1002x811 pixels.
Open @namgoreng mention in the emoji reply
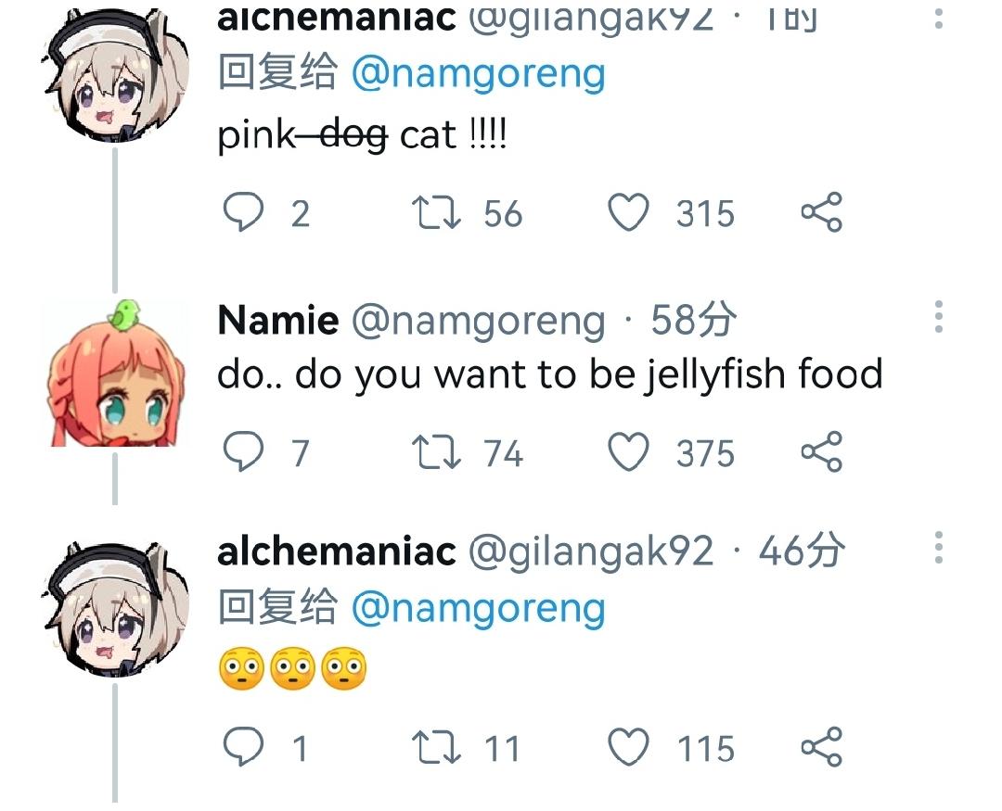pos(478,607)
